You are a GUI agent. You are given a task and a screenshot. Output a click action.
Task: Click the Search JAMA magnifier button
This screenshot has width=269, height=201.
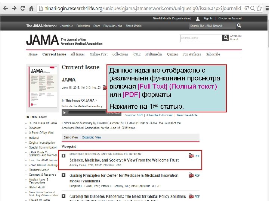click(x=225, y=38)
